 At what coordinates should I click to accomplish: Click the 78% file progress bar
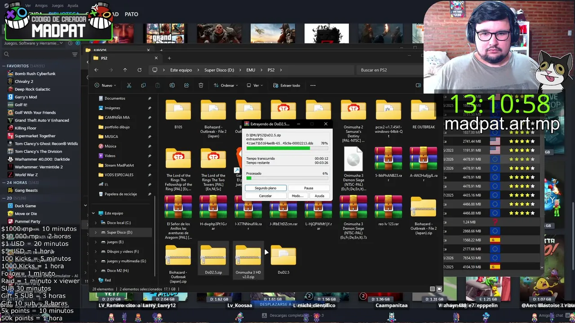(287, 148)
